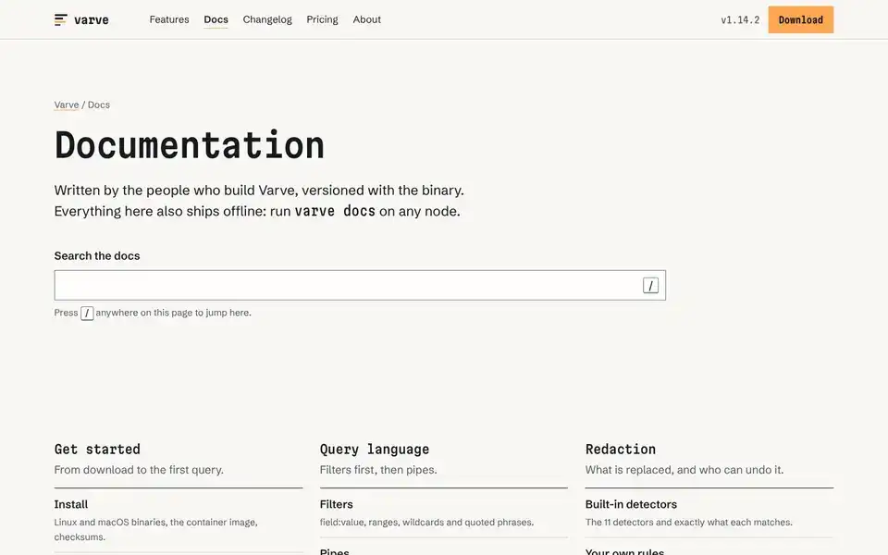Open the Changelog page
Screen dimensions: 888x555
[267, 19]
